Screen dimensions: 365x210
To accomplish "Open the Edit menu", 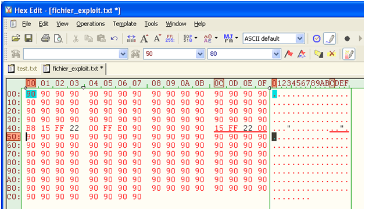I will (x=43, y=24).
